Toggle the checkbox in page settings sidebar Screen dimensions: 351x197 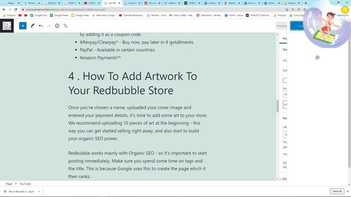[x=285, y=80]
